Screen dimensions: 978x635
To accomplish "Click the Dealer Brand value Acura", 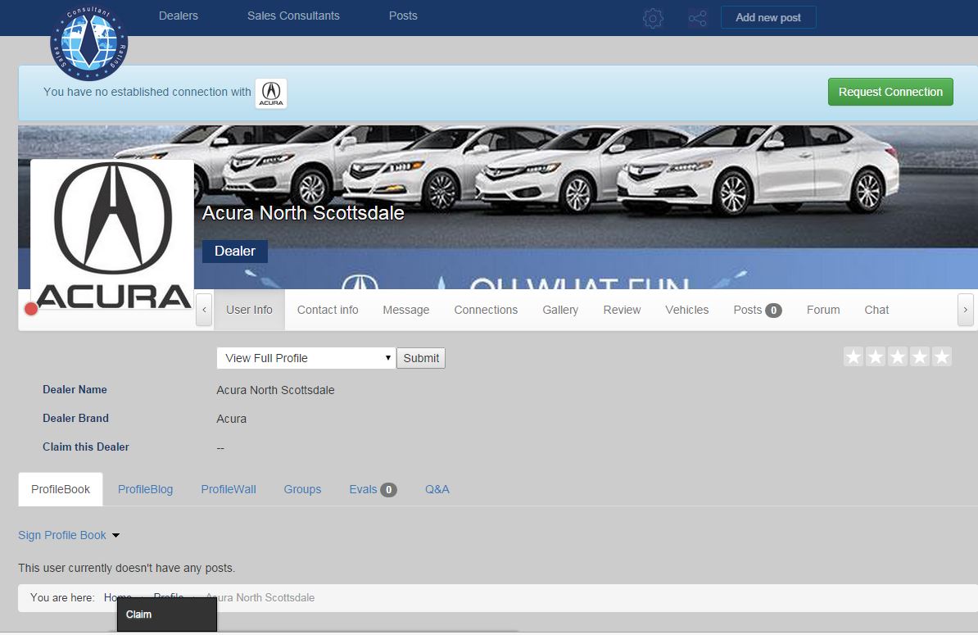I will click(232, 419).
